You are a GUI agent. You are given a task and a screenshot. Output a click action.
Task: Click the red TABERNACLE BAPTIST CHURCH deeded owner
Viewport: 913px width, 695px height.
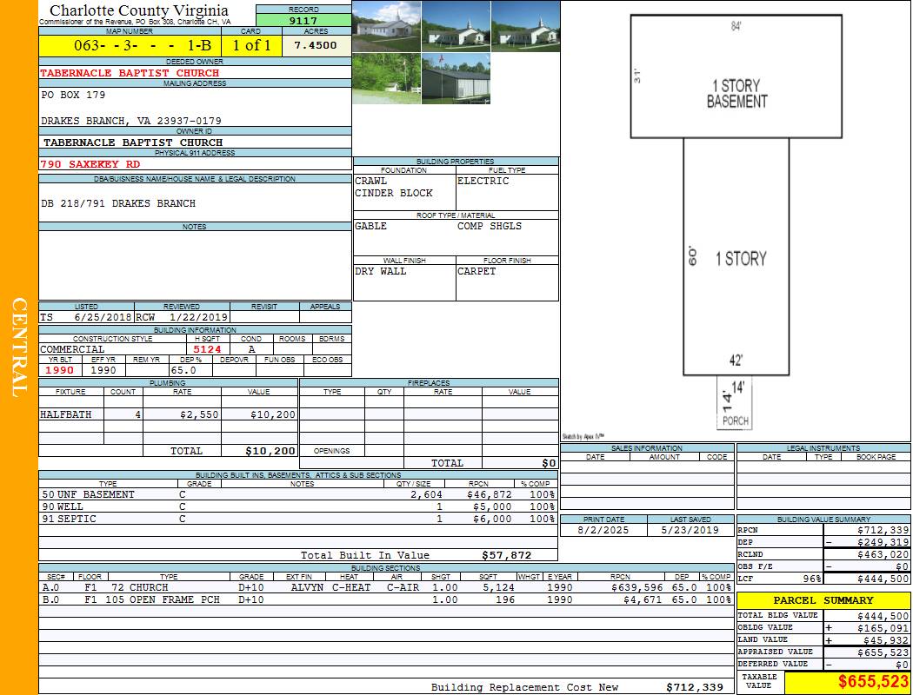130,73
